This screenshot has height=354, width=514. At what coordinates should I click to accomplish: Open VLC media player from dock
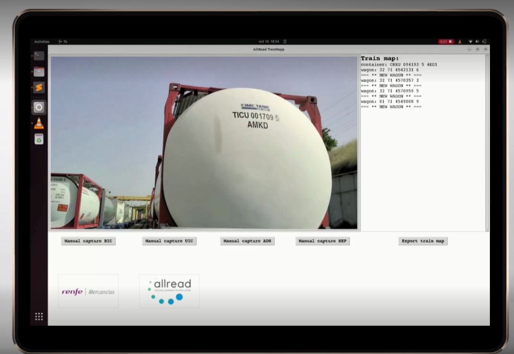(39, 124)
